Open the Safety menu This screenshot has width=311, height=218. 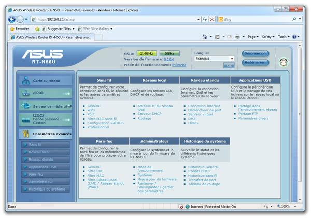[x=268, y=37]
